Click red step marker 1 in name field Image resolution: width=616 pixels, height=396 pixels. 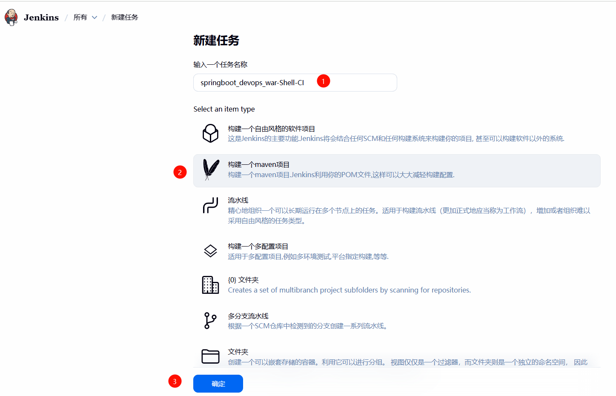pos(323,81)
